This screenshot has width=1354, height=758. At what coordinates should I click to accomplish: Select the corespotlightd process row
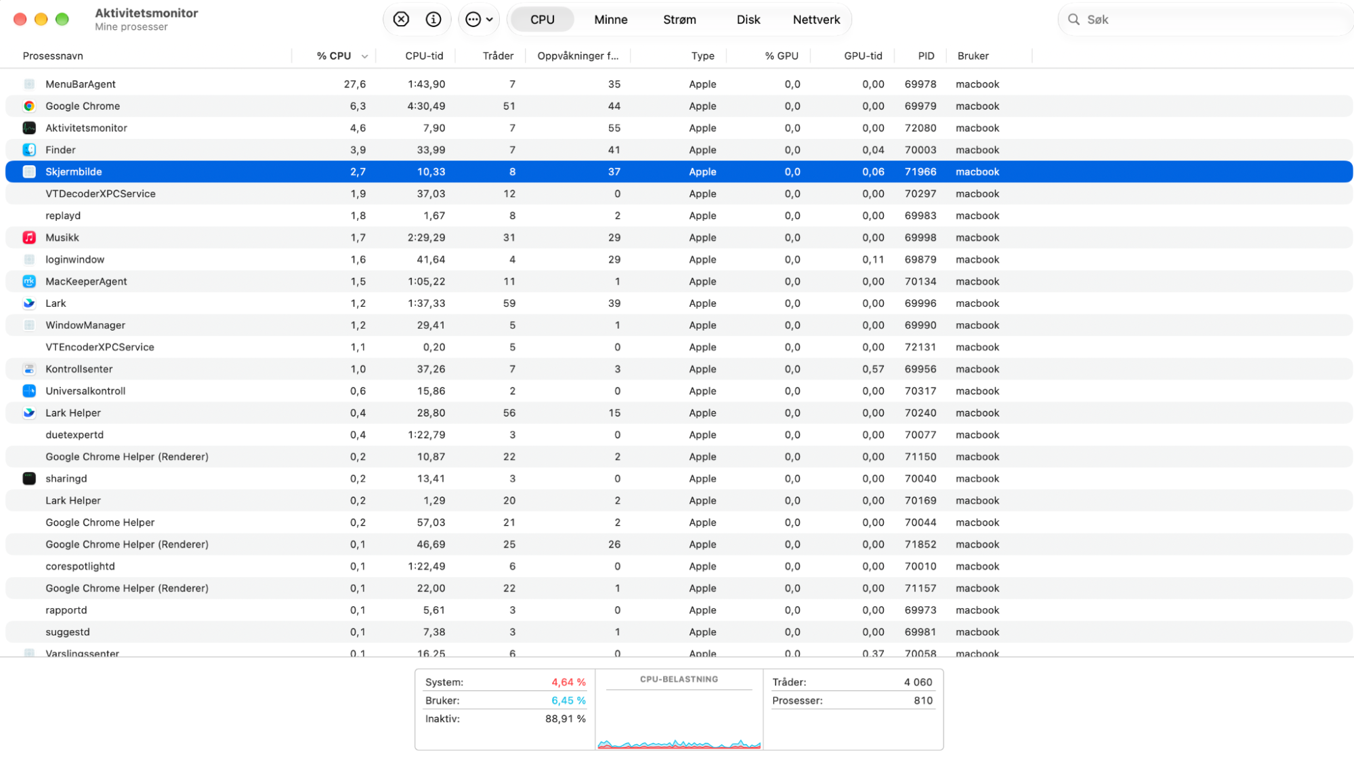tap(679, 566)
